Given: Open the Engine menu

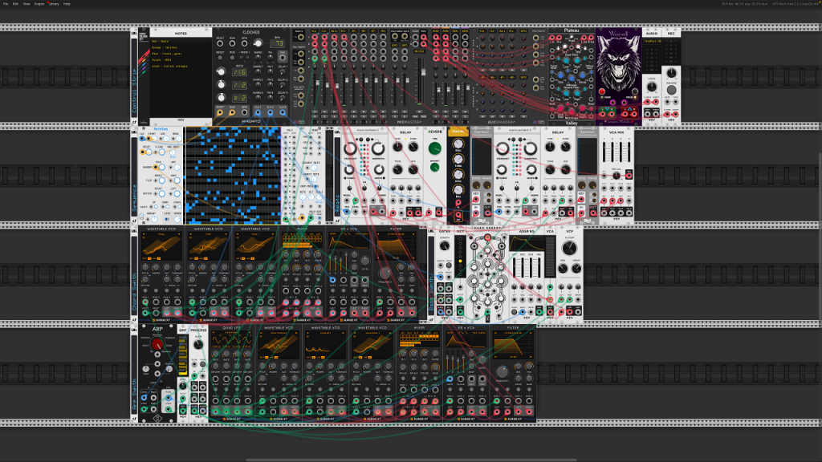Looking at the screenshot, I should click(x=39, y=4).
